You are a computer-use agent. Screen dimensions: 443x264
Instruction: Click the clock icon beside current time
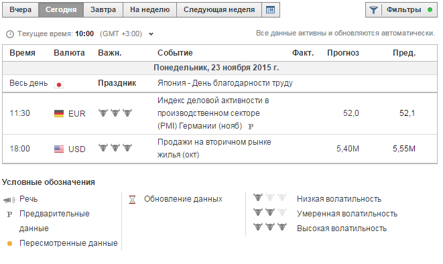pos(10,34)
